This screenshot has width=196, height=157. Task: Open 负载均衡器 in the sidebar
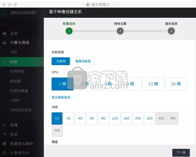click(x=19, y=91)
